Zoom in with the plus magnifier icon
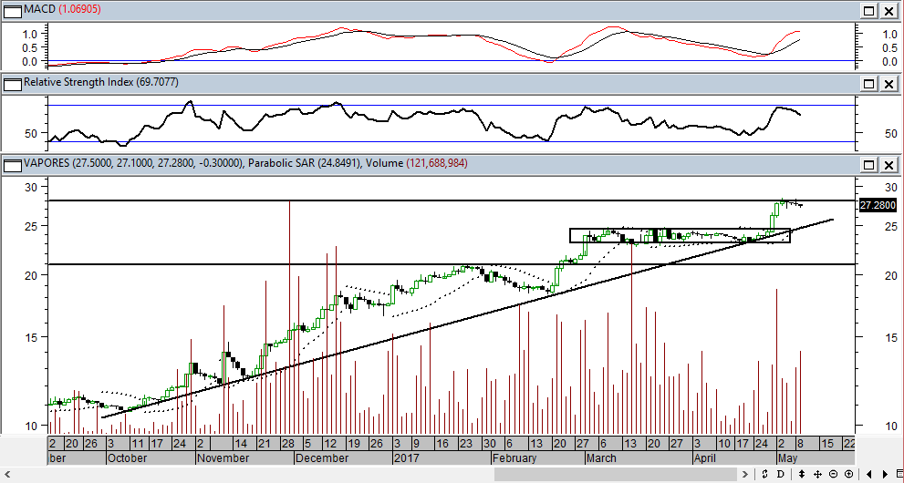This screenshot has height=483, width=904. [x=848, y=474]
